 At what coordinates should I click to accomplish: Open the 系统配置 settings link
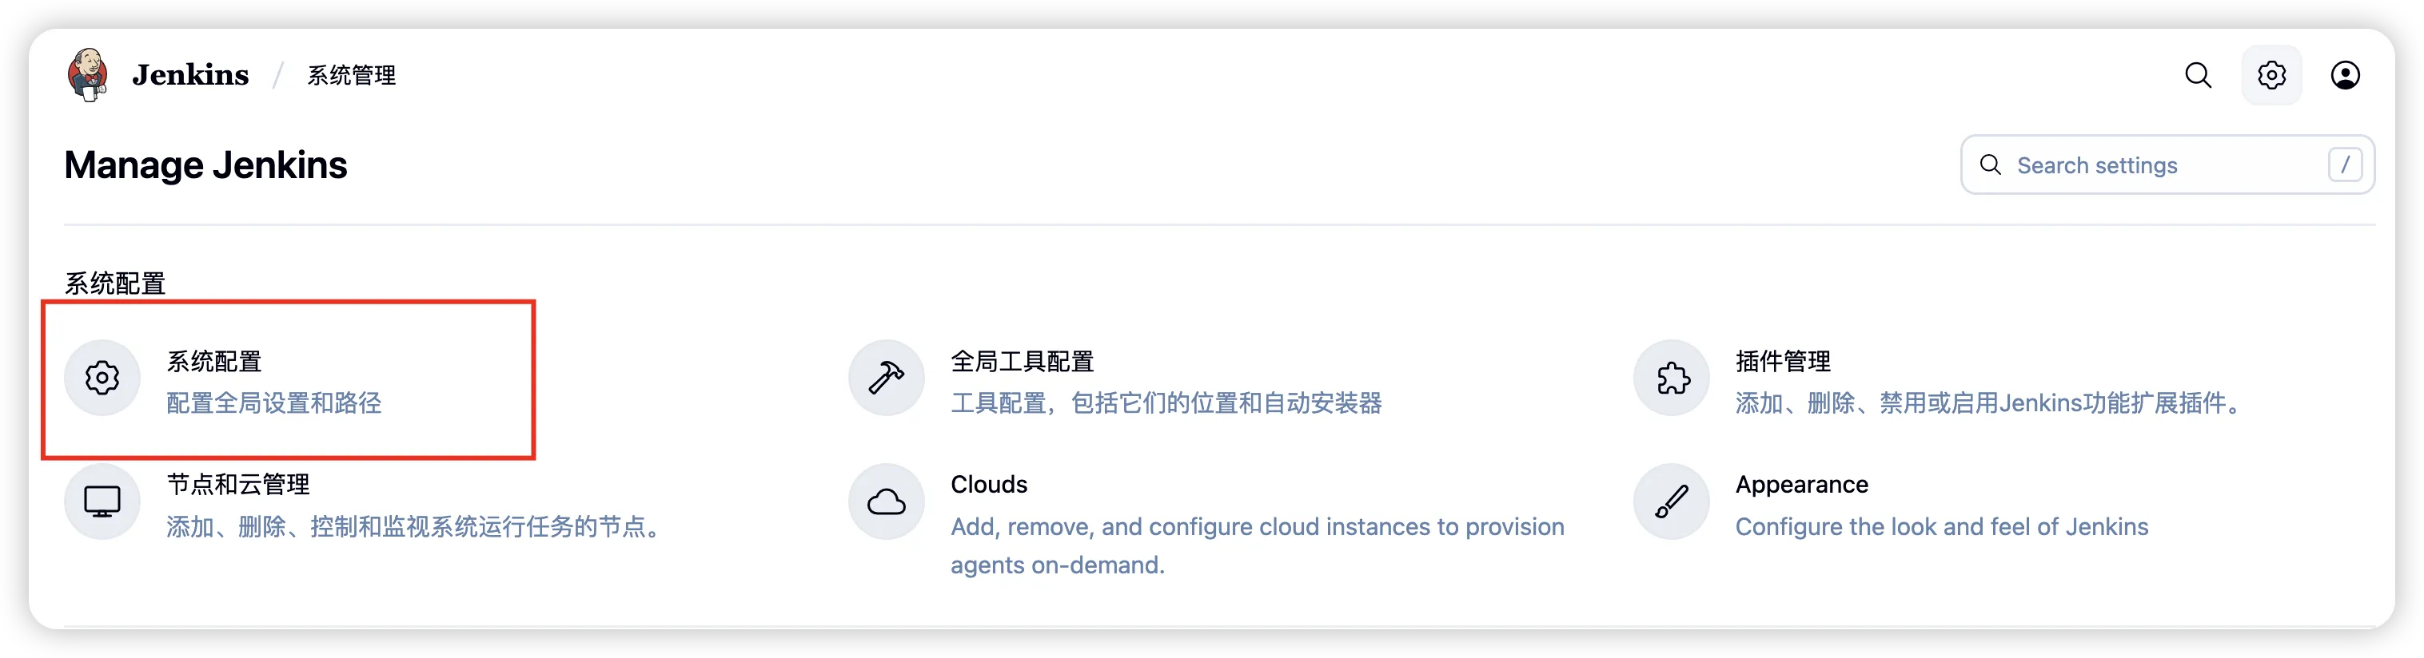[x=214, y=361]
